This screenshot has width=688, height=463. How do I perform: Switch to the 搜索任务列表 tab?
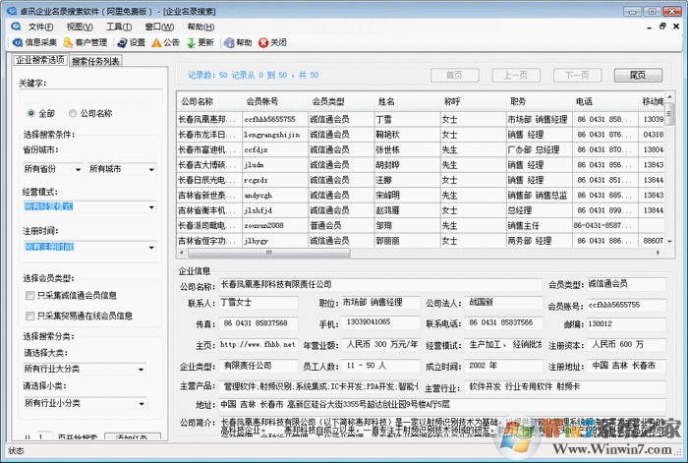(x=95, y=61)
